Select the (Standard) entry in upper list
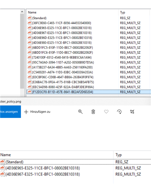Screen dimensions: 151x184 click(39, 18)
